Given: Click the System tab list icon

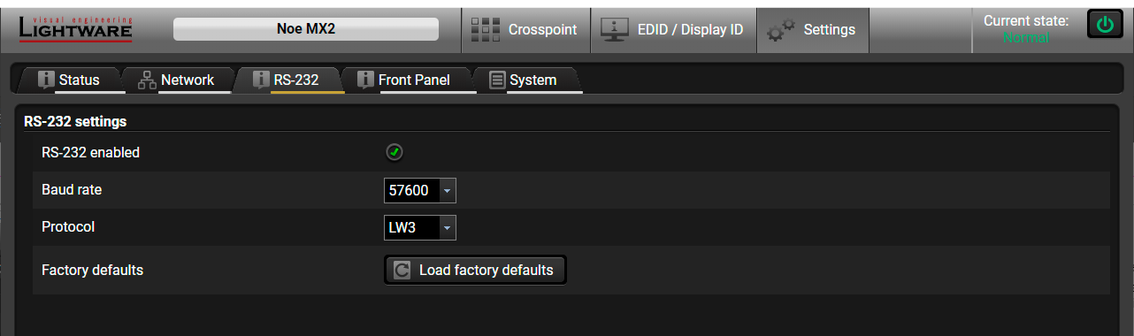Looking at the screenshot, I should 497,80.
